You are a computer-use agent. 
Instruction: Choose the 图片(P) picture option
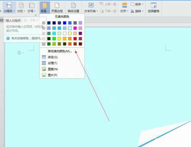(x=52, y=75)
